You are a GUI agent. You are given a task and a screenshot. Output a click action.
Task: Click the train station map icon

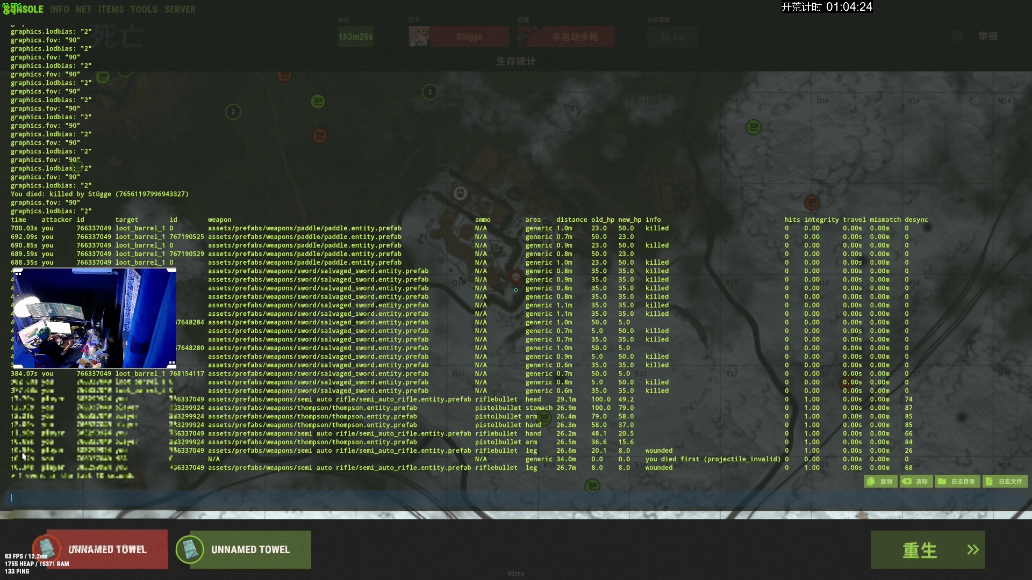pos(460,193)
